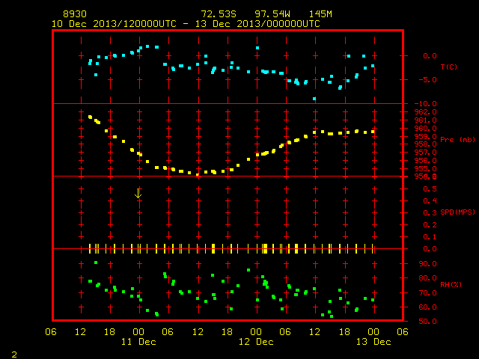Click the 72.53S latitude text

tap(219, 14)
